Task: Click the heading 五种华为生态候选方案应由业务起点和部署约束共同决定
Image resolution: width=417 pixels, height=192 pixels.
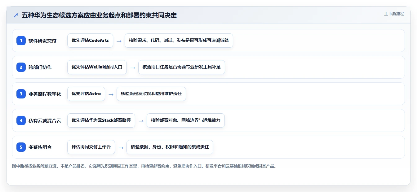Action: point(99,15)
